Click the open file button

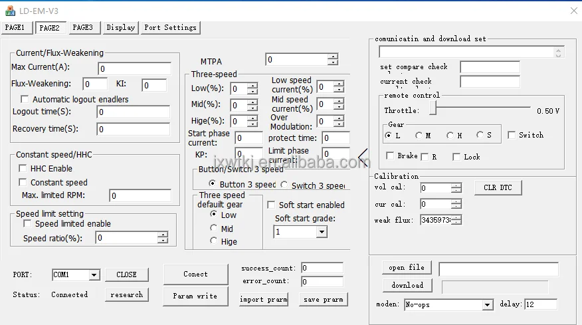tap(407, 267)
